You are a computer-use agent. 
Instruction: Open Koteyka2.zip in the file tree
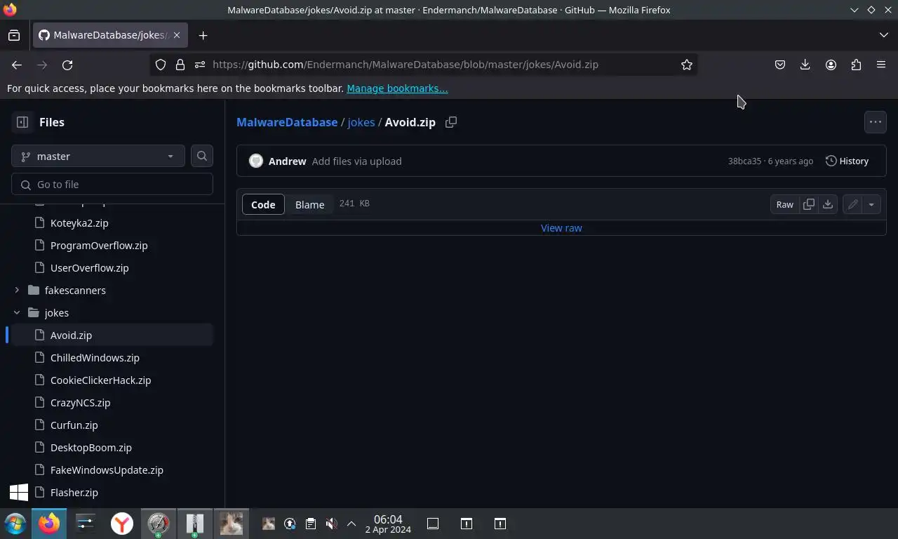[x=79, y=222]
